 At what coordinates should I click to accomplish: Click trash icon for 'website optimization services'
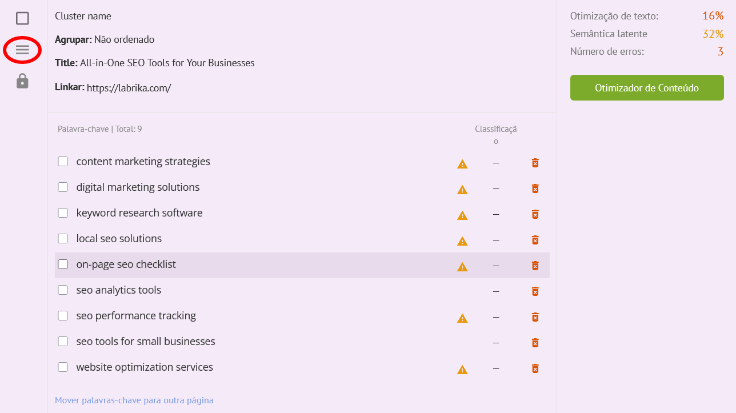(535, 368)
